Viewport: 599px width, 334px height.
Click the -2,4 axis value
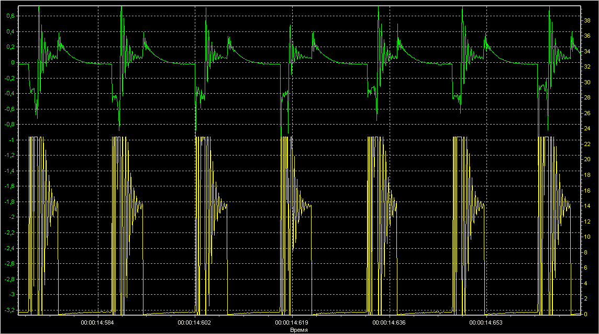coord(10,248)
